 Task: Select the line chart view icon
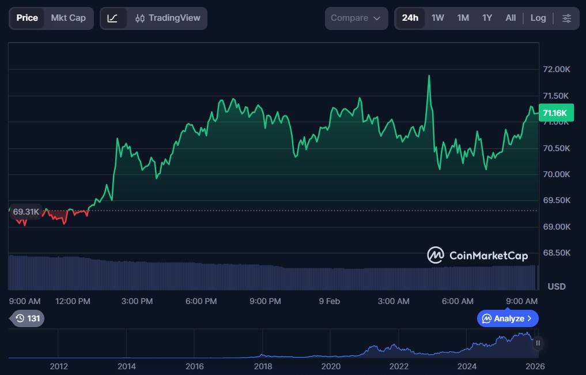(113, 18)
